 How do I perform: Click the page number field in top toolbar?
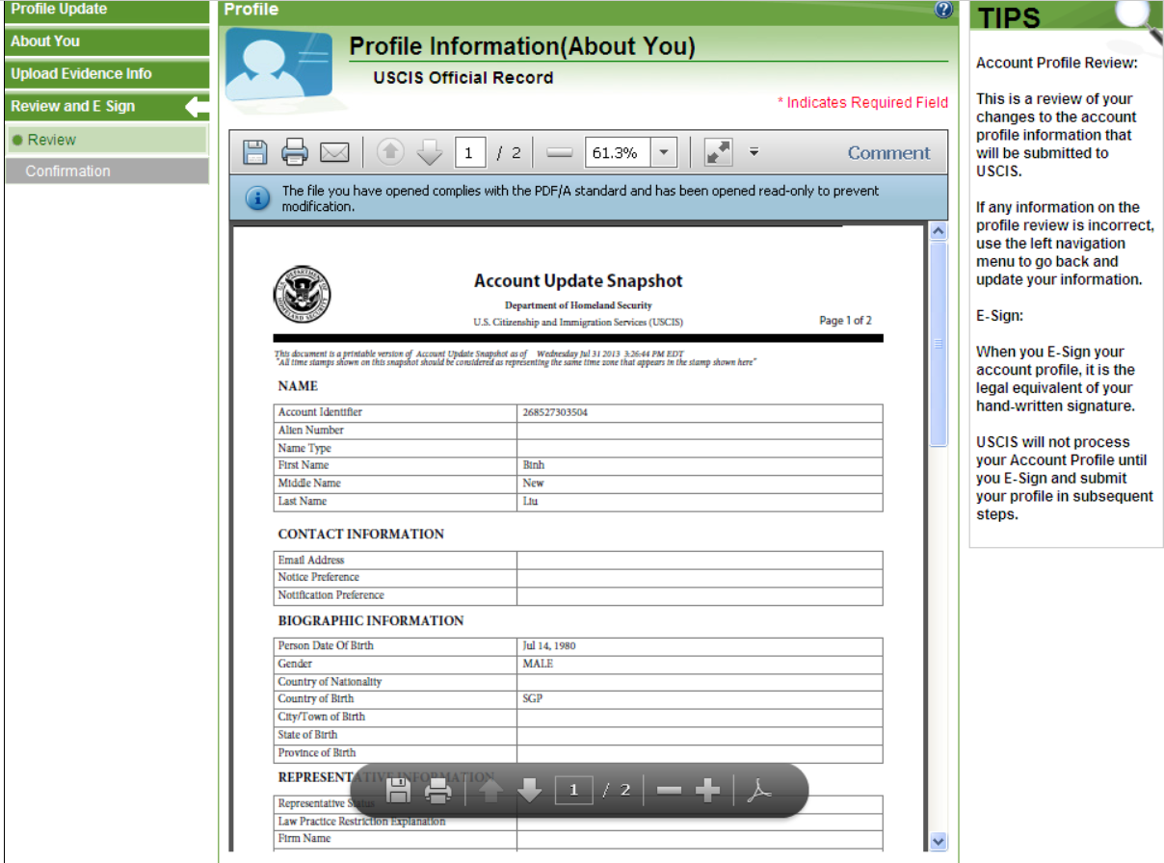pos(469,152)
